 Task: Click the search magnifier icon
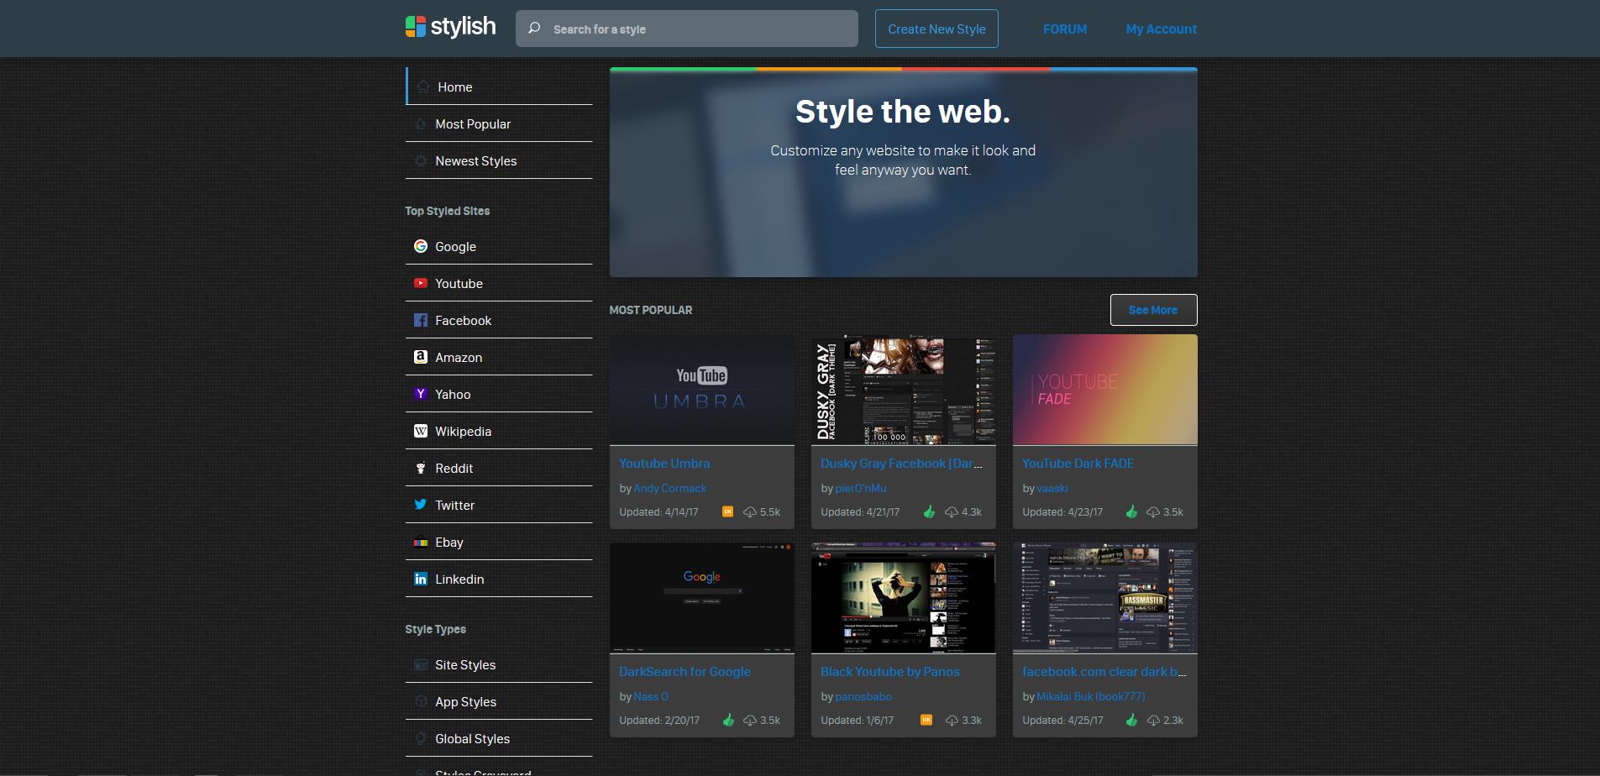tap(534, 29)
